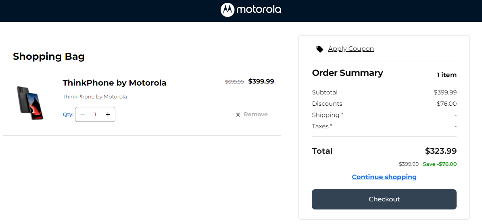Increase quantity with the plus button
Screen dimensions: 482x224
108,115
